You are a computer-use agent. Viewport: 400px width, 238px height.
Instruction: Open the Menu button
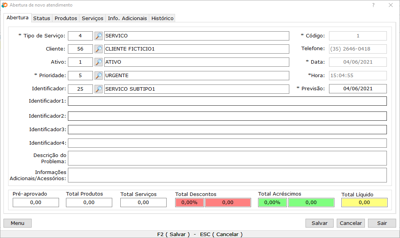17,223
